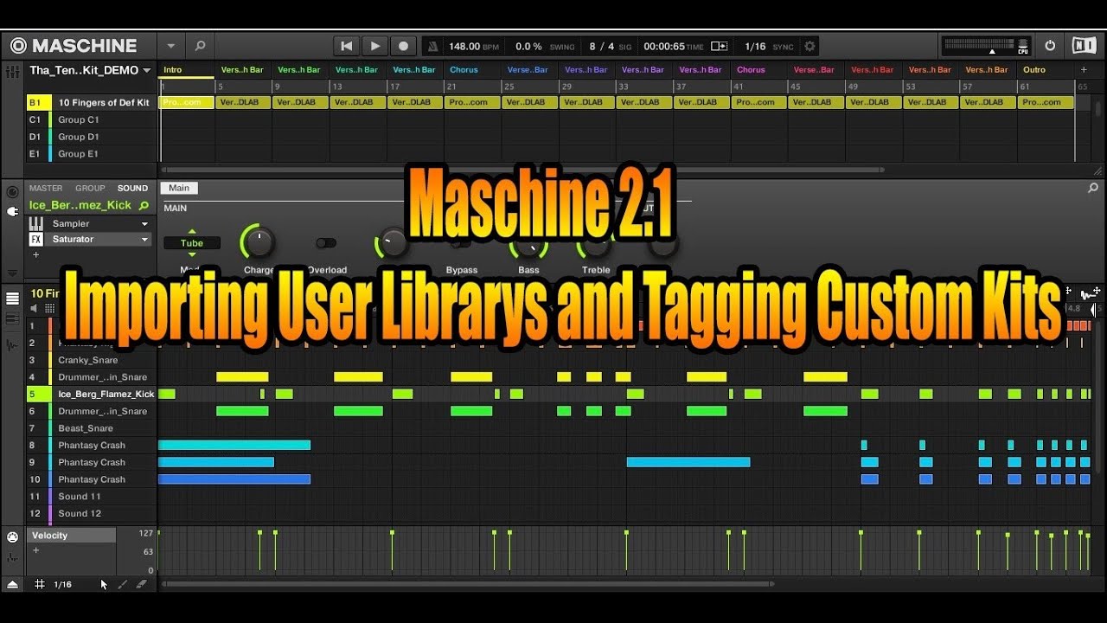Switch to GROUP channel tab
This screenshot has height=623, width=1107.
90,188
